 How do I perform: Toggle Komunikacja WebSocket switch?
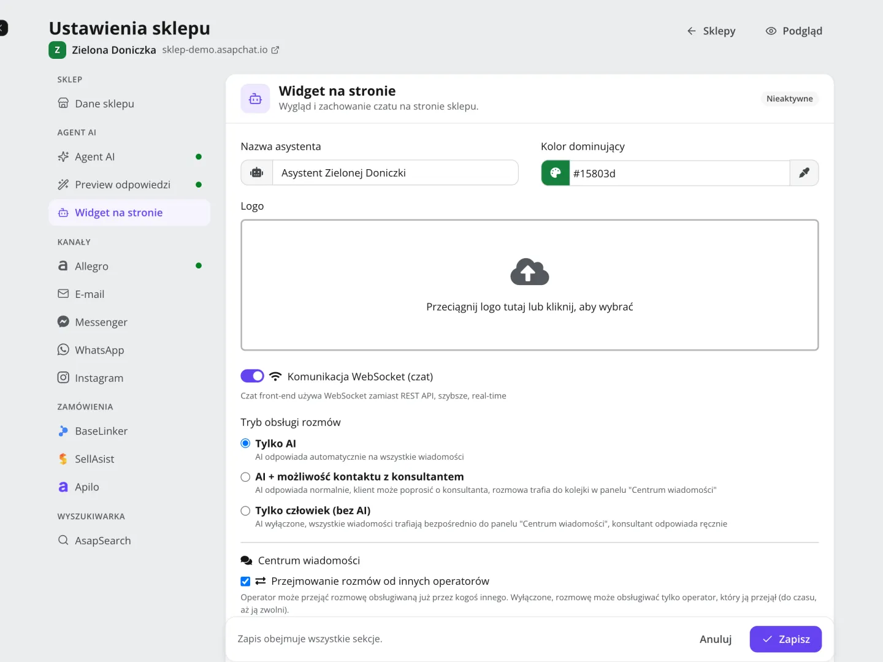tap(252, 376)
